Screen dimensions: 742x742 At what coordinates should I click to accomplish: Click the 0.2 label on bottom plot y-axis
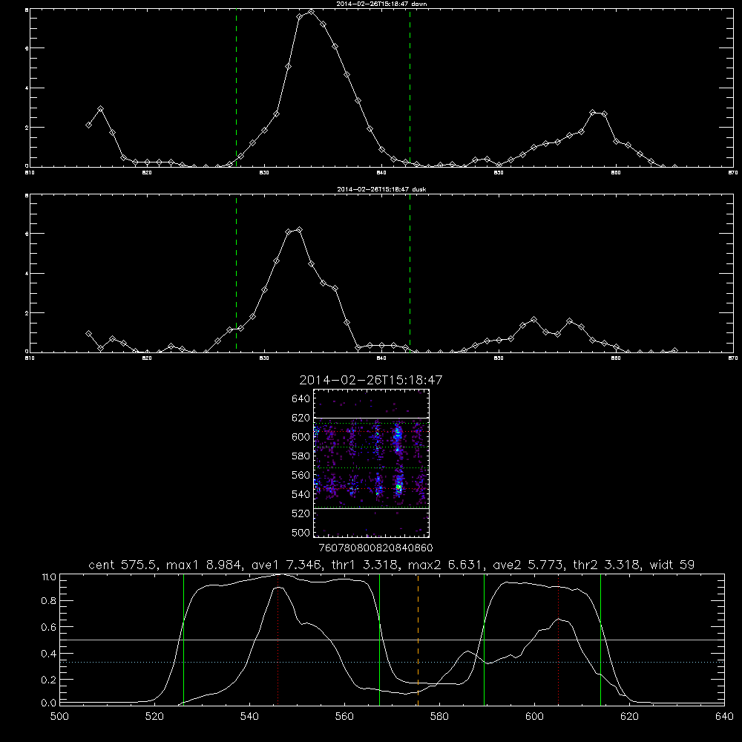pyautogui.click(x=49, y=680)
